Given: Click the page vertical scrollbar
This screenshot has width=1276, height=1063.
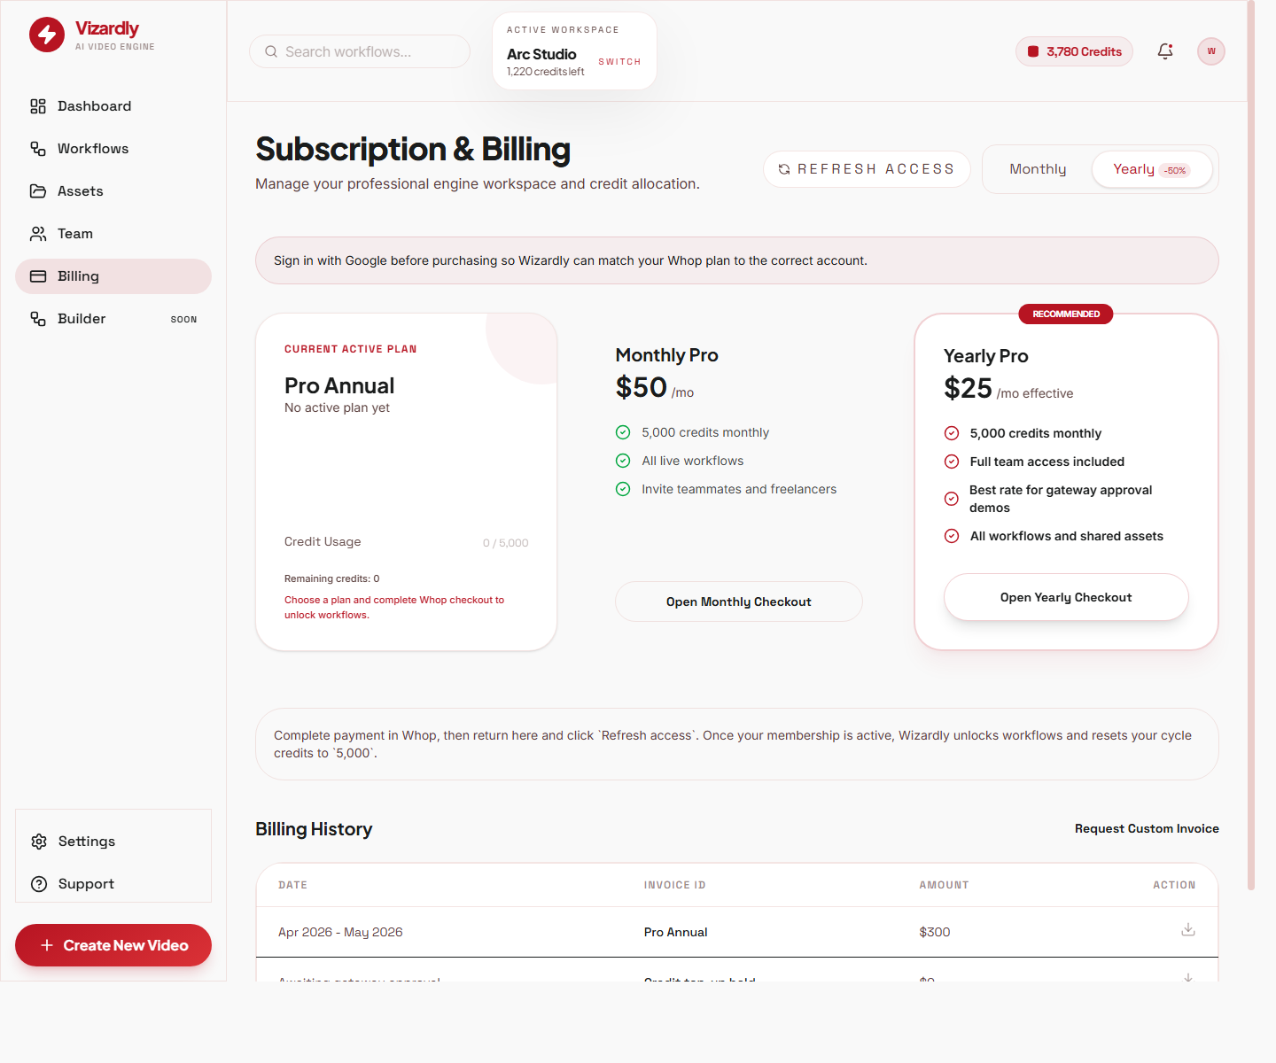Looking at the screenshot, I should [1250, 443].
